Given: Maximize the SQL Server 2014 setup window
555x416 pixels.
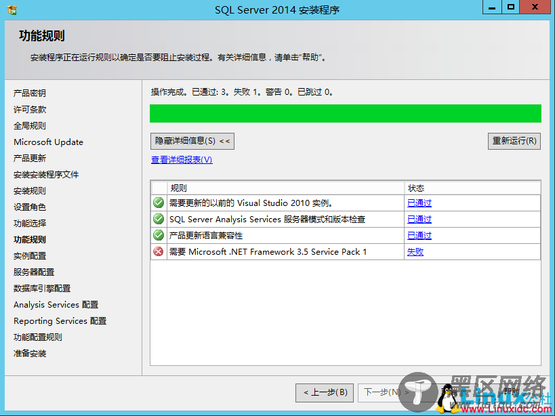Looking at the screenshot, I should (511, 7).
